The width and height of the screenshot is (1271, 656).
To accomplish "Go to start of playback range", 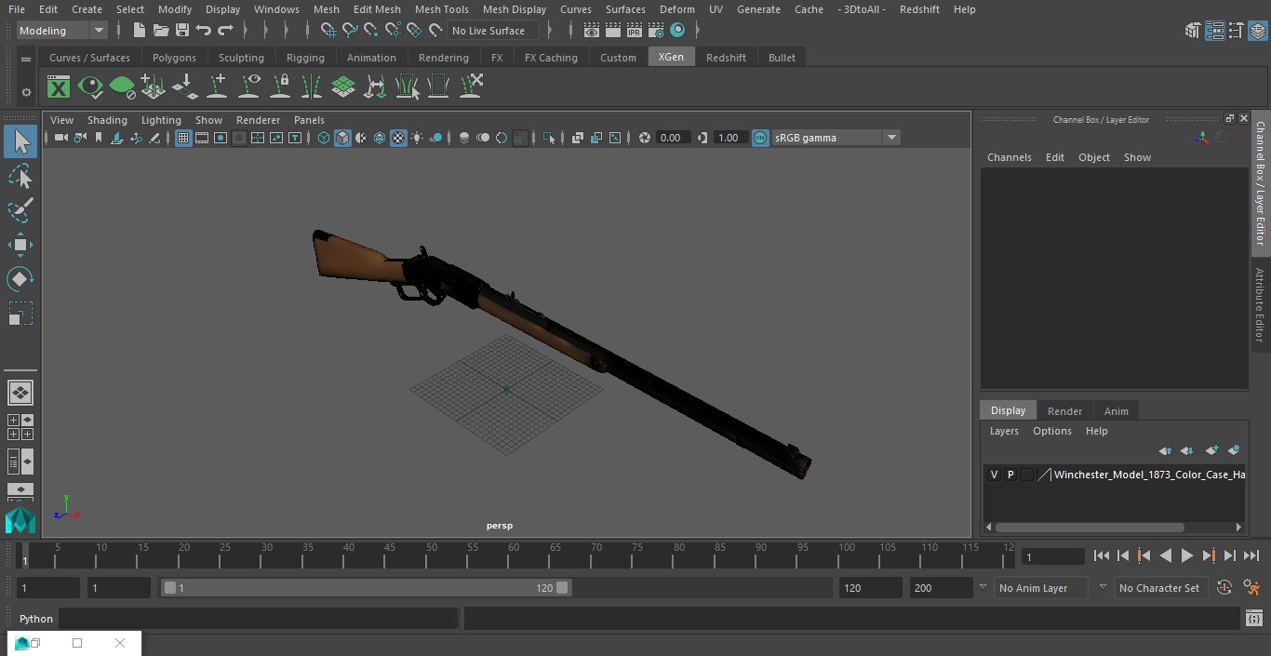I will [x=1102, y=556].
